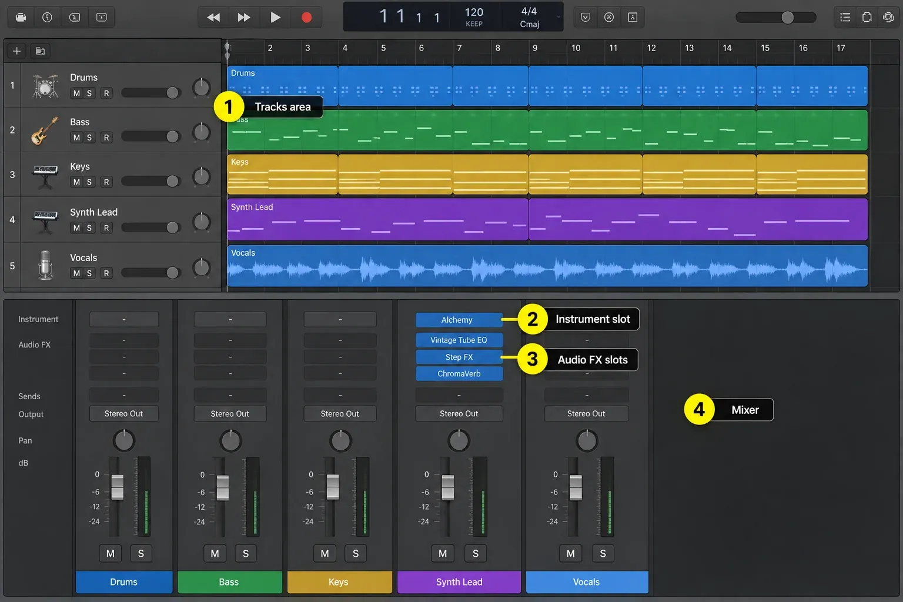
Task: Click the notepad icon at top right
Action: [867, 17]
